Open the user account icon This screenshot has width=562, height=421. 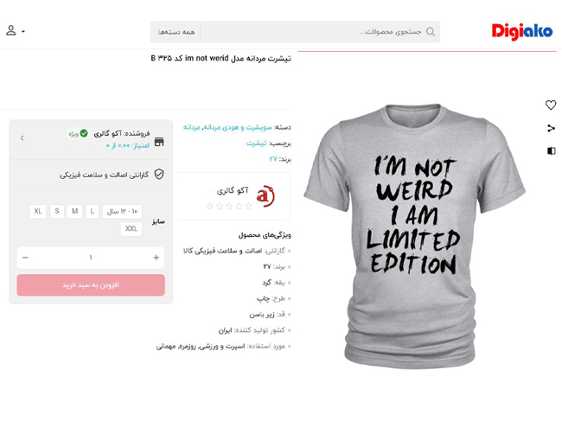[x=11, y=30]
